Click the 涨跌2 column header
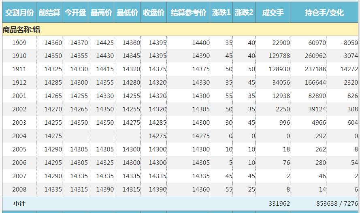 pos(244,13)
